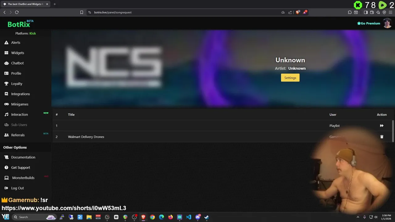This screenshot has height=222, width=395.
Task: Select the Walmart Delivery Drones title
Action: pyautogui.click(x=86, y=137)
